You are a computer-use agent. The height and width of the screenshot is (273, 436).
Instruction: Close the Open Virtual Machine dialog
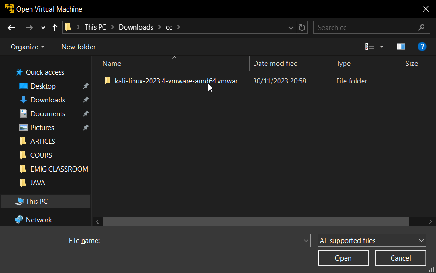point(426,9)
